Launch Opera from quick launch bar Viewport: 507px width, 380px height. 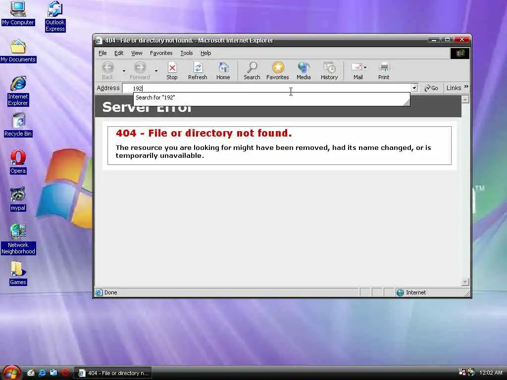click(65, 373)
